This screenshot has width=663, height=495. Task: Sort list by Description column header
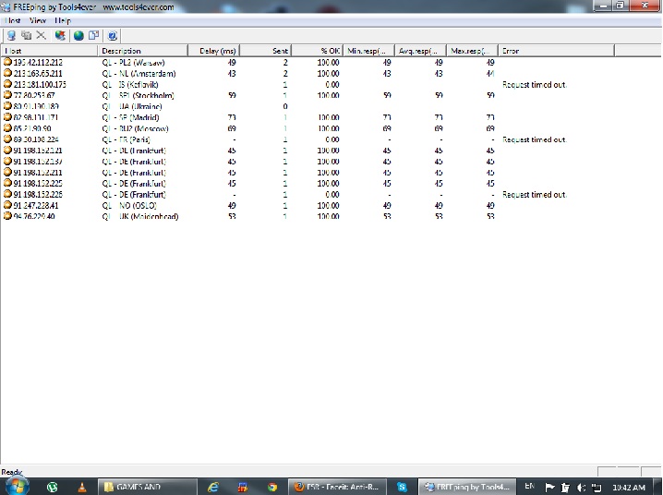point(121,51)
